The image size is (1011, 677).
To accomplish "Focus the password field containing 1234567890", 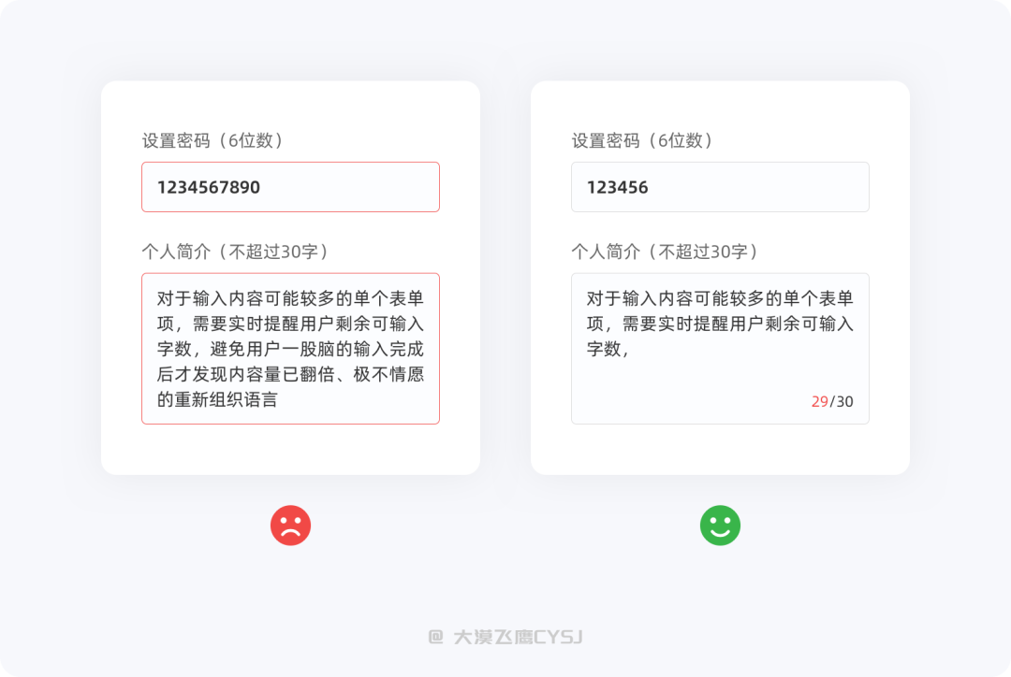I will pyautogui.click(x=290, y=187).
